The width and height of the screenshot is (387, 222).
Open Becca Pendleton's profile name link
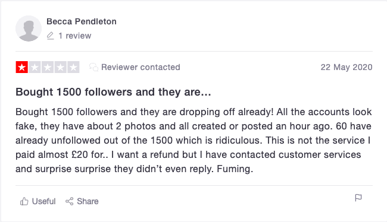(x=82, y=21)
